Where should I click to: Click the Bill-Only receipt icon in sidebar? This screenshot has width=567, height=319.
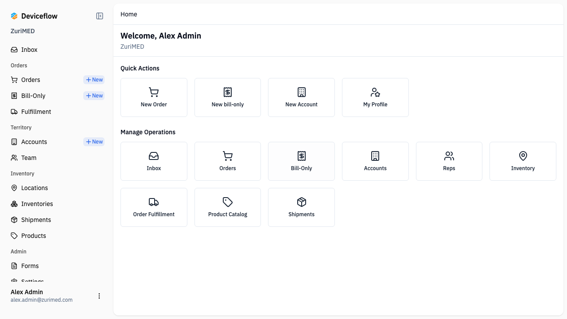point(14,96)
